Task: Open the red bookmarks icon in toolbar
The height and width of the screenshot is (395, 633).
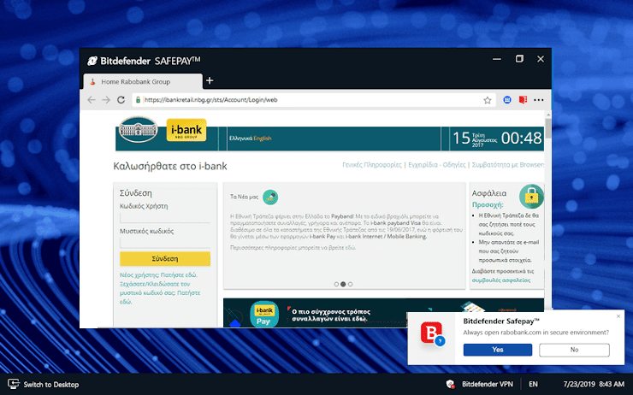Action: click(523, 100)
